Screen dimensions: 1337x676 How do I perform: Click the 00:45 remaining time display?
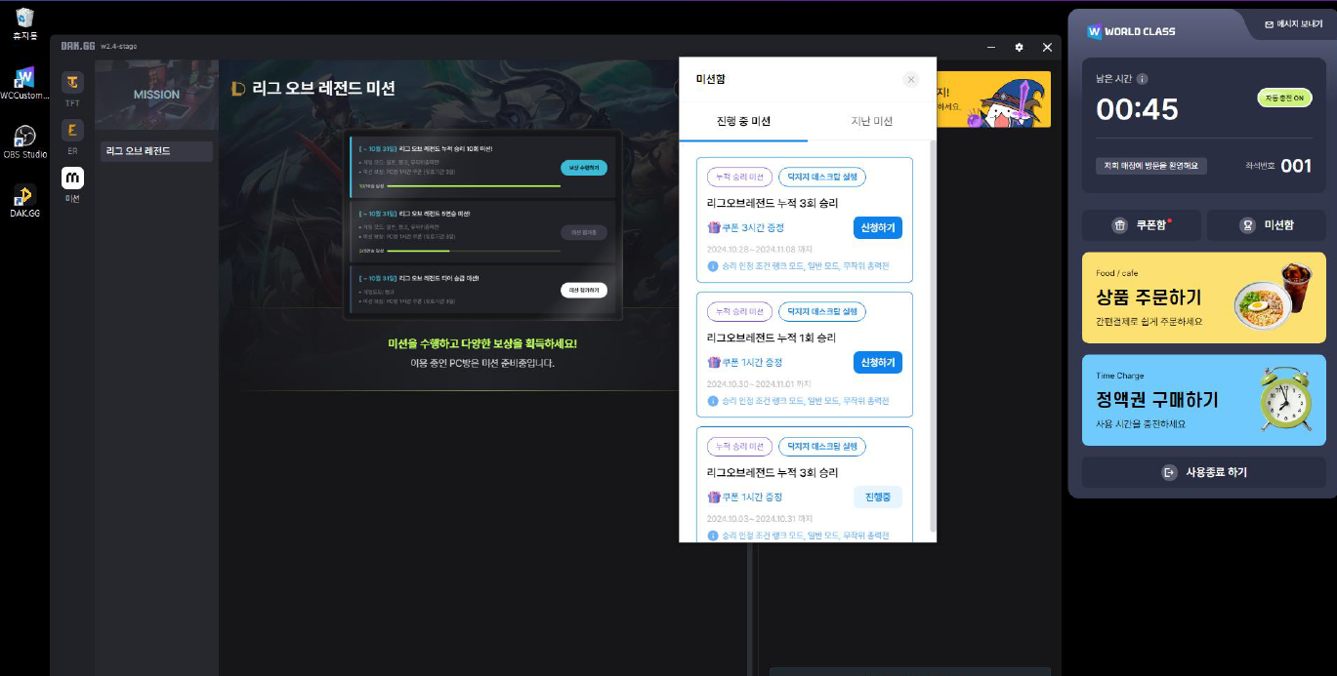point(1137,109)
